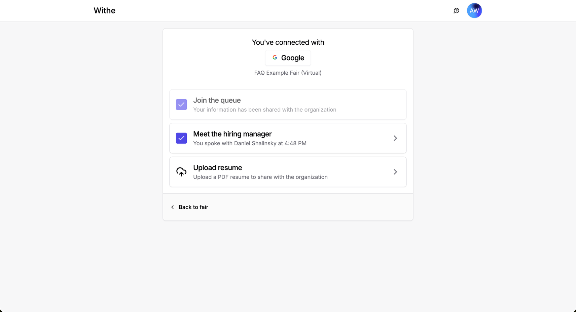The image size is (576, 312).
Task: Click the back arrow beside Back to fair
Action: [173, 207]
